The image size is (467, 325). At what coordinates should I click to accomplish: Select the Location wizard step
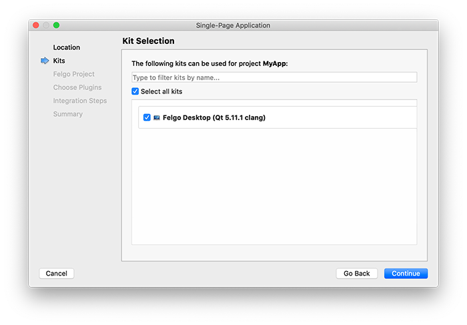click(x=67, y=47)
